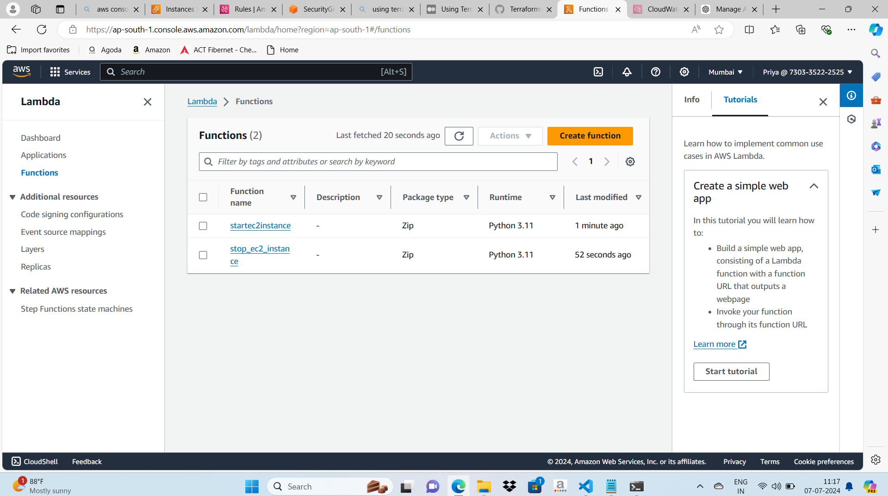This screenshot has height=496, width=888.
Task: Sort by Package type column
Action: pos(466,197)
